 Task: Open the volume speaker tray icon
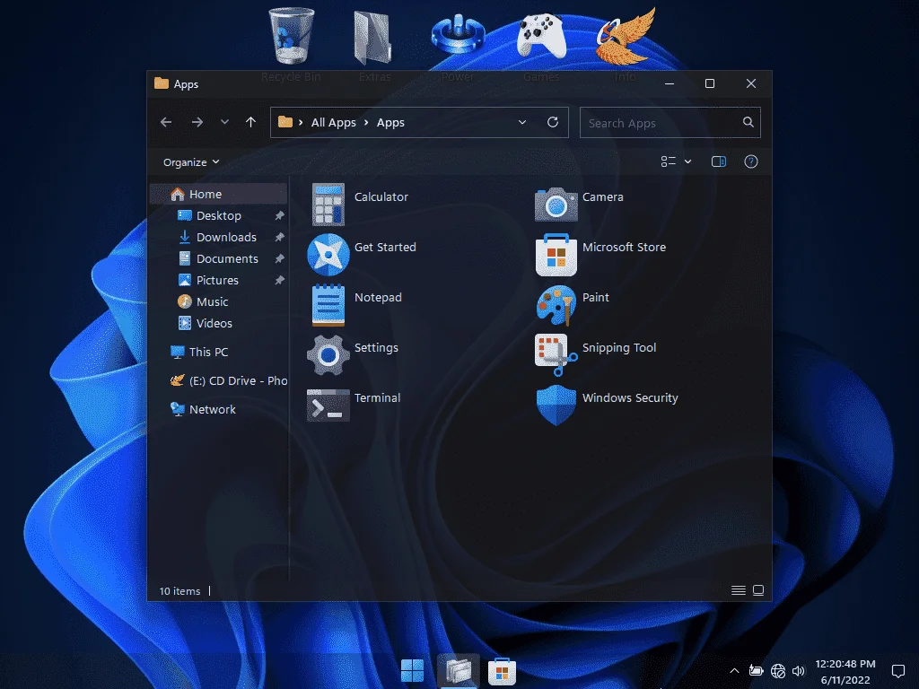(798, 671)
